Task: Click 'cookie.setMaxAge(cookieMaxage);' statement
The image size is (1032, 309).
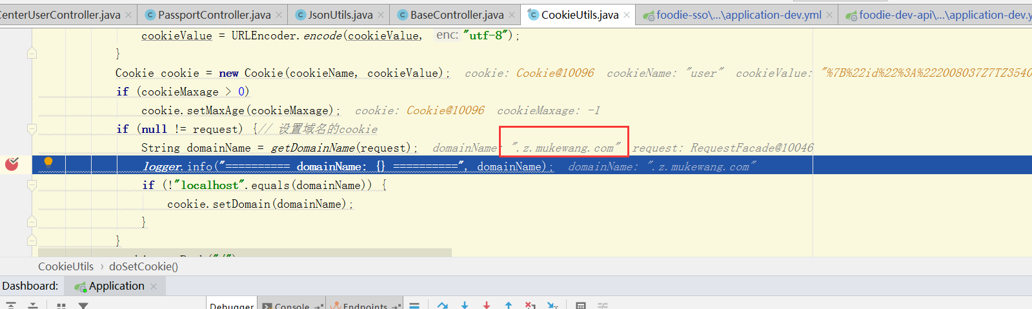Action: click(x=241, y=110)
